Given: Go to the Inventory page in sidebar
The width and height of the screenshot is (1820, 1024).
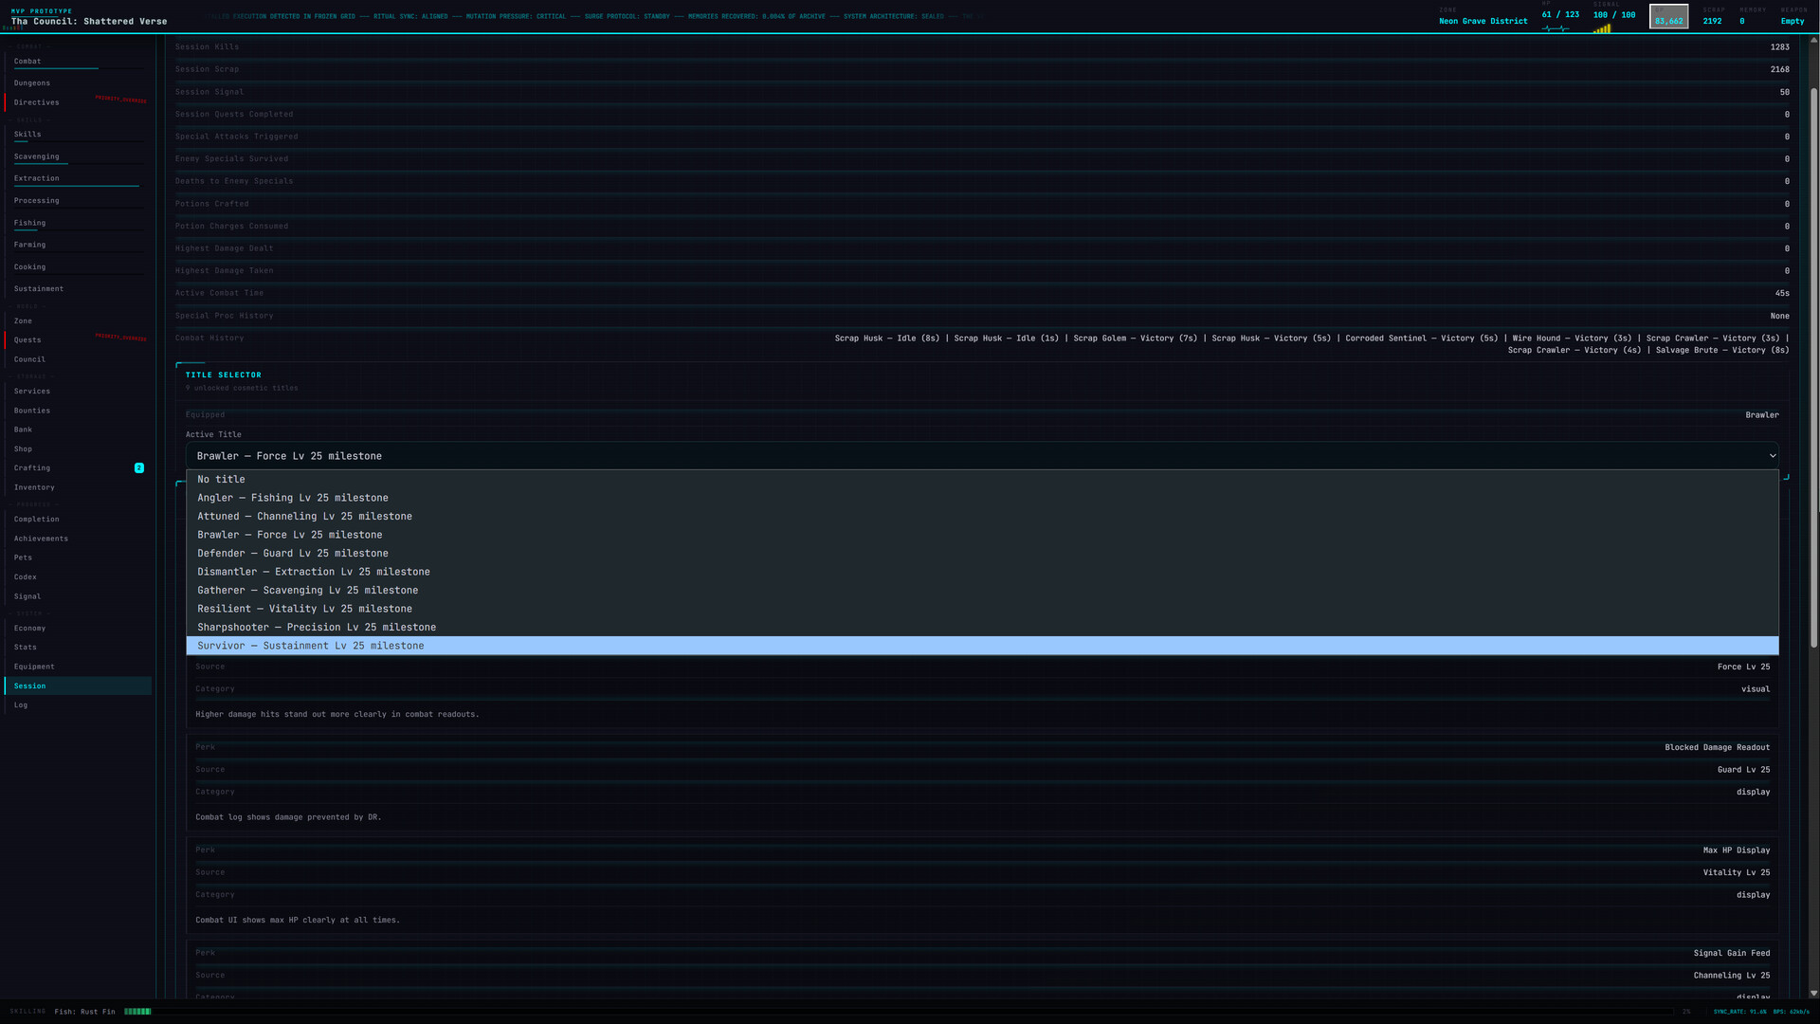Looking at the screenshot, I should tap(34, 487).
